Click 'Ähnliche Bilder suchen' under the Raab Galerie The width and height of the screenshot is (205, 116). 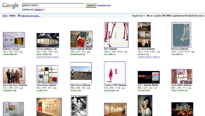[149, 57]
